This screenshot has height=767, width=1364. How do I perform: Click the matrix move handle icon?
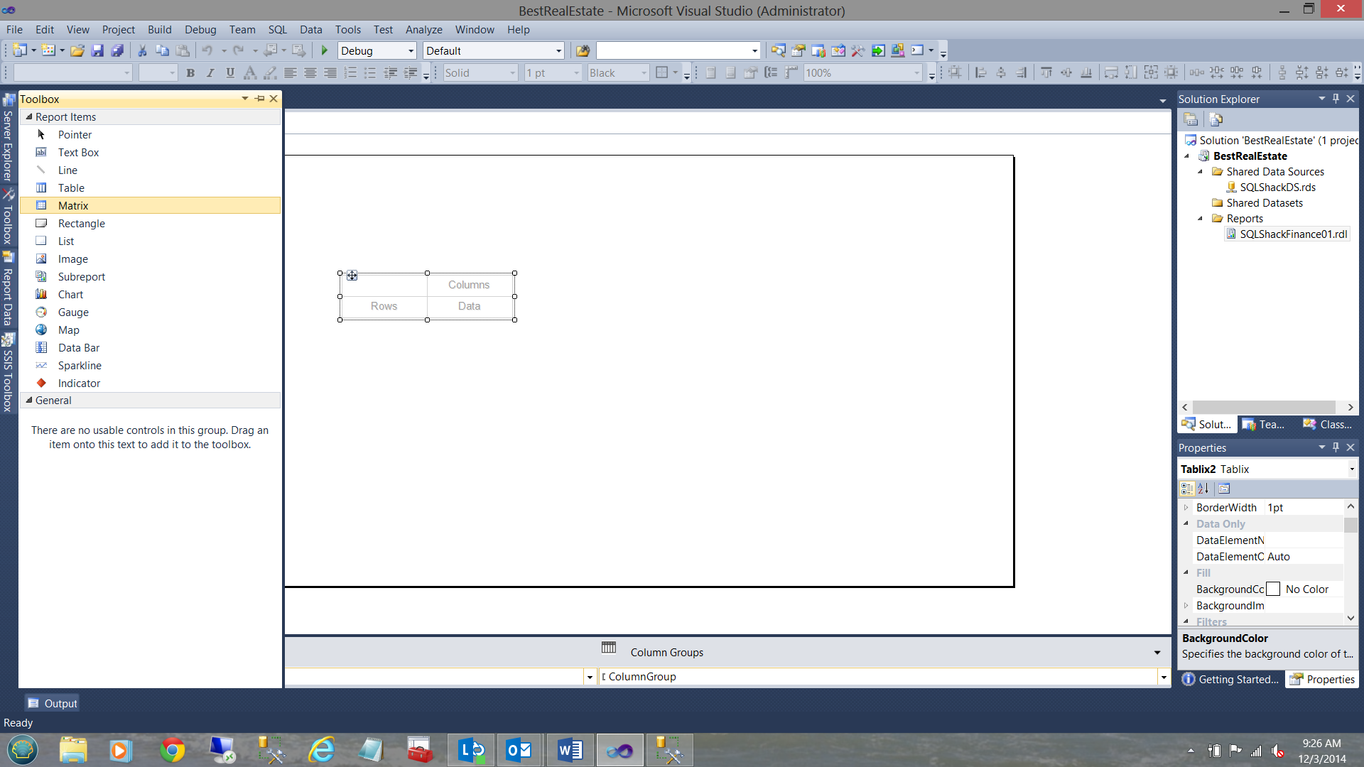pos(352,276)
